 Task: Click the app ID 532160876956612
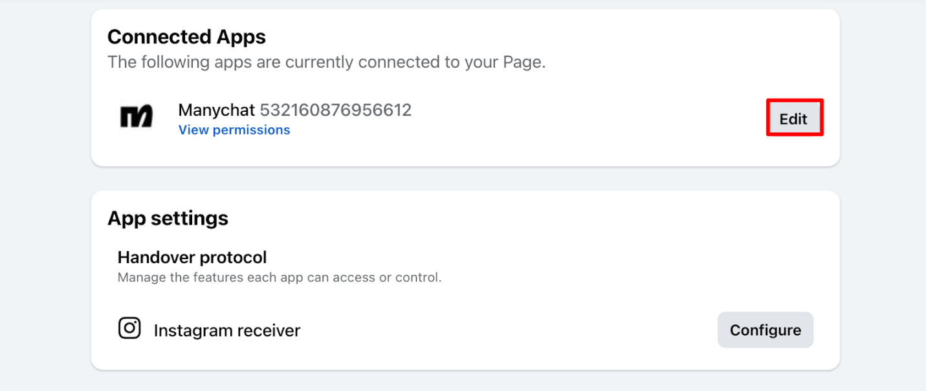tap(335, 110)
